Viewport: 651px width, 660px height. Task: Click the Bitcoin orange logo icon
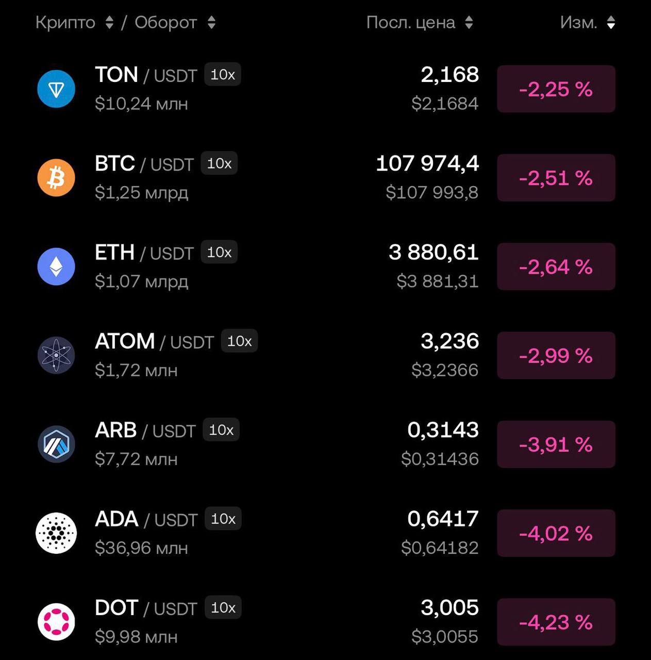pos(56,178)
